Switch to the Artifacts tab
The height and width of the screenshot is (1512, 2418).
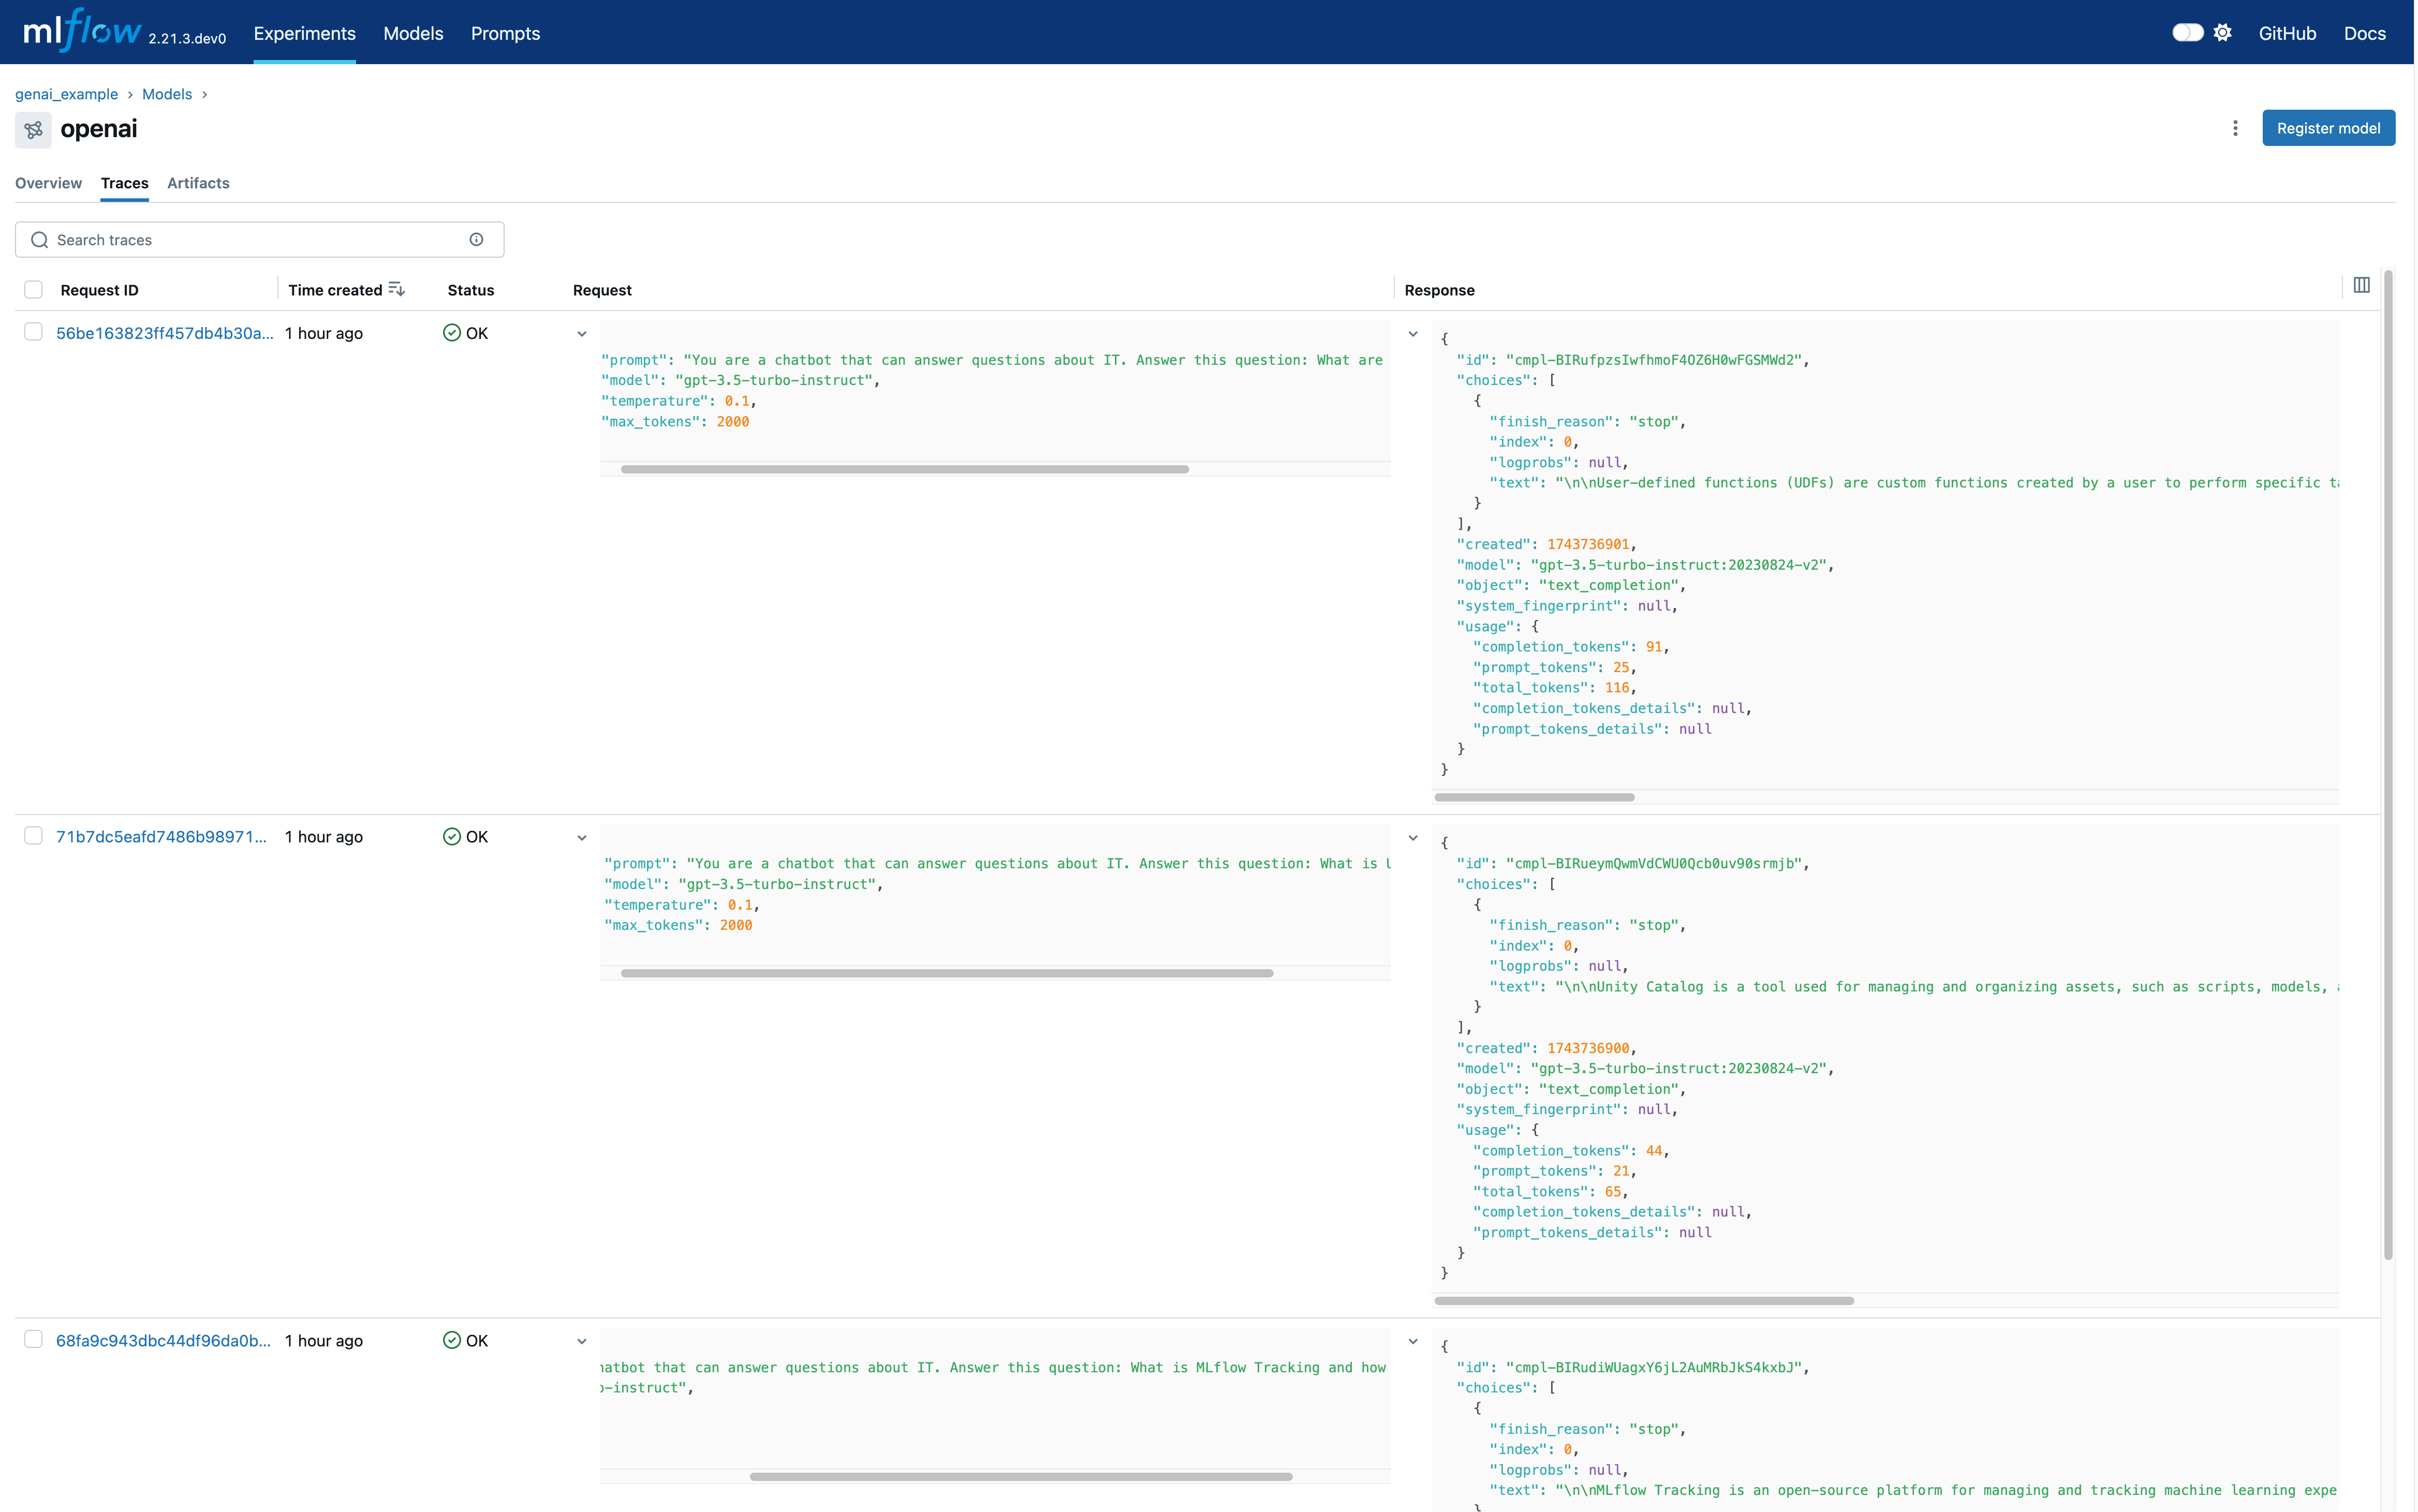coord(198,183)
